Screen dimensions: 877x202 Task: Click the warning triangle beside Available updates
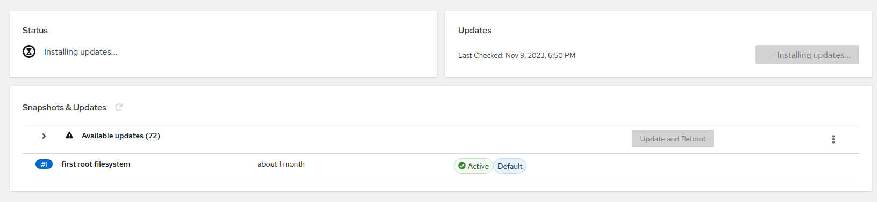pos(69,136)
